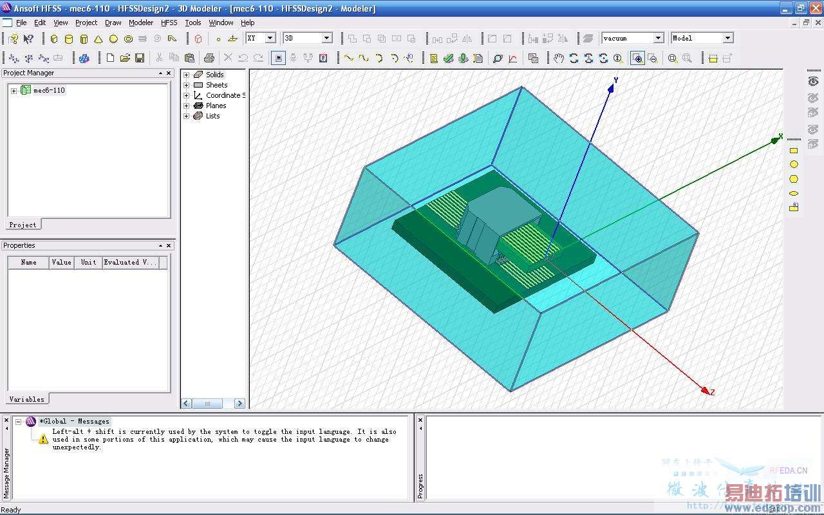This screenshot has height=515, width=824.
Task: Select the mec6-110 project item
Action: tap(49, 91)
